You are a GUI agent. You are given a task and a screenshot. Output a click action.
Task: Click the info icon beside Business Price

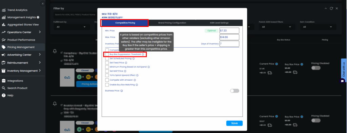pyautogui.click(x=122, y=91)
